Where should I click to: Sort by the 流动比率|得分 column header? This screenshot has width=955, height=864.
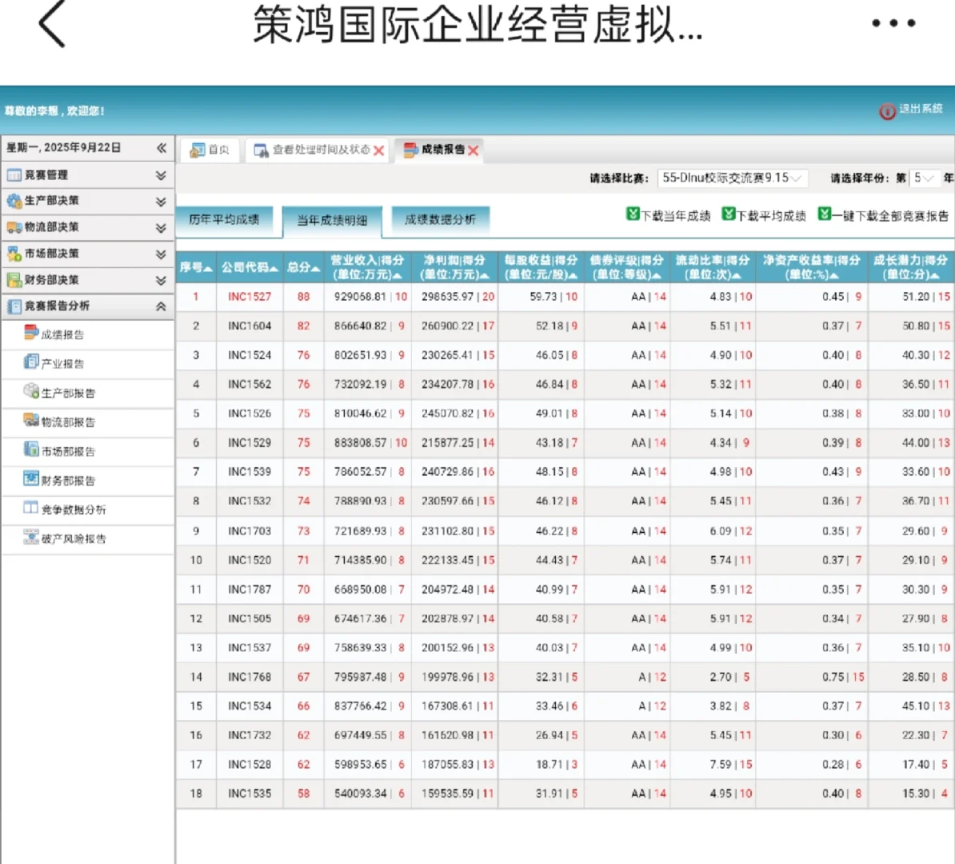pos(713,267)
